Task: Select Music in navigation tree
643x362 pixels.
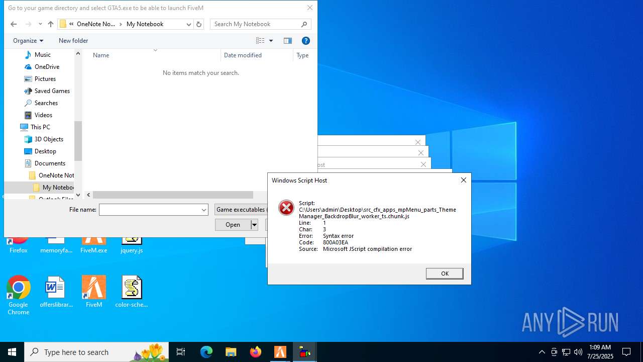Action: tap(43, 55)
